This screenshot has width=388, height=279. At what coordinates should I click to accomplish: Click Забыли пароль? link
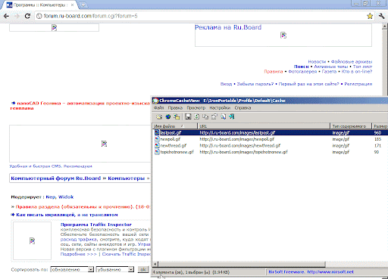pos(255,84)
